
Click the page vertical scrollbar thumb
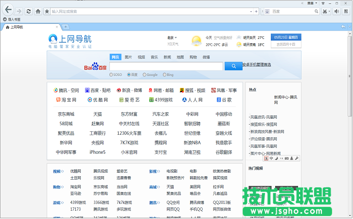pos(350,76)
